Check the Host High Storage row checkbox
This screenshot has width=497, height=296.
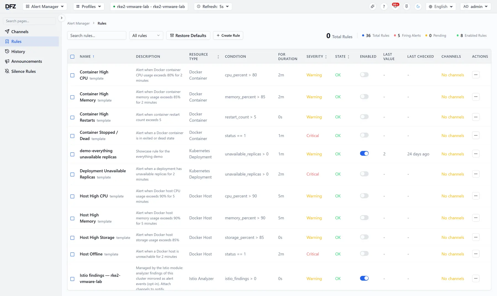coord(72,238)
